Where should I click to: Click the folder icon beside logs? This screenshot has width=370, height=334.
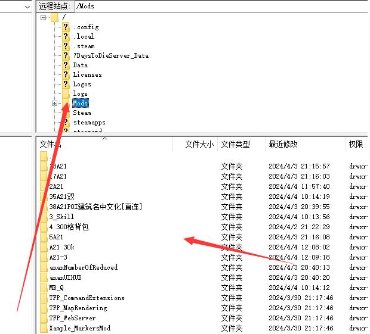tap(66, 93)
